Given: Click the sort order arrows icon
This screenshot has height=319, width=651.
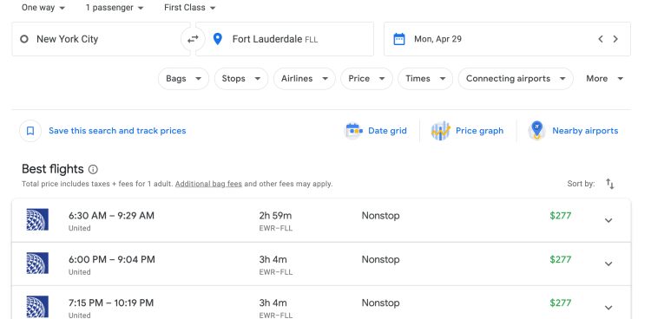Looking at the screenshot, I should (609, 184).
